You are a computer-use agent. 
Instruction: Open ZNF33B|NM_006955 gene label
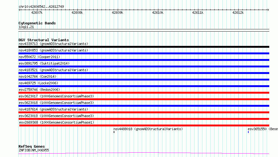(34, 150)
